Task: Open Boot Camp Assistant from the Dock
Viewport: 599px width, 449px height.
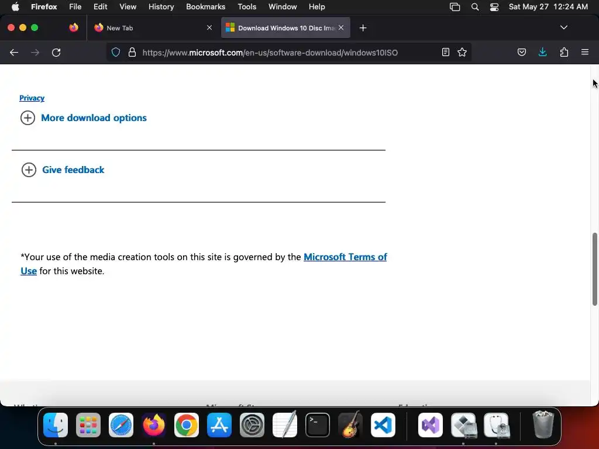Action: tap(463, 425)
